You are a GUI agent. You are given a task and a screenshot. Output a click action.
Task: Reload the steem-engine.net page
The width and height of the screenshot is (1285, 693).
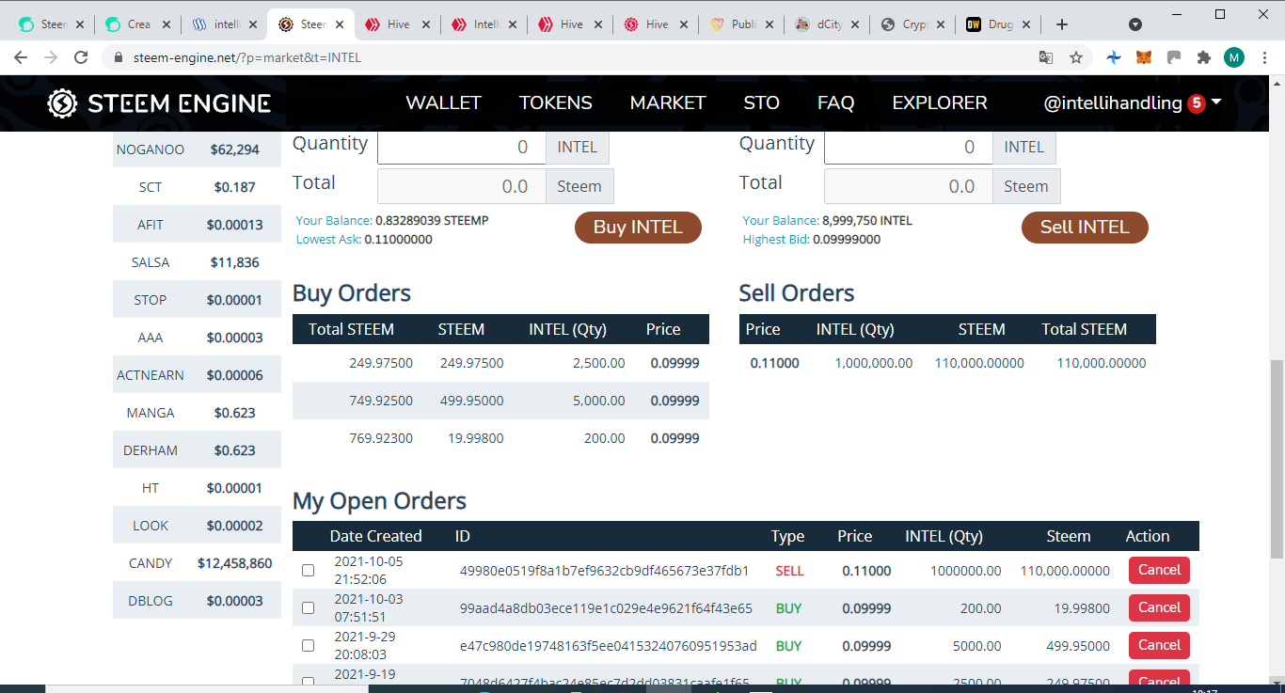coord(81,57)
